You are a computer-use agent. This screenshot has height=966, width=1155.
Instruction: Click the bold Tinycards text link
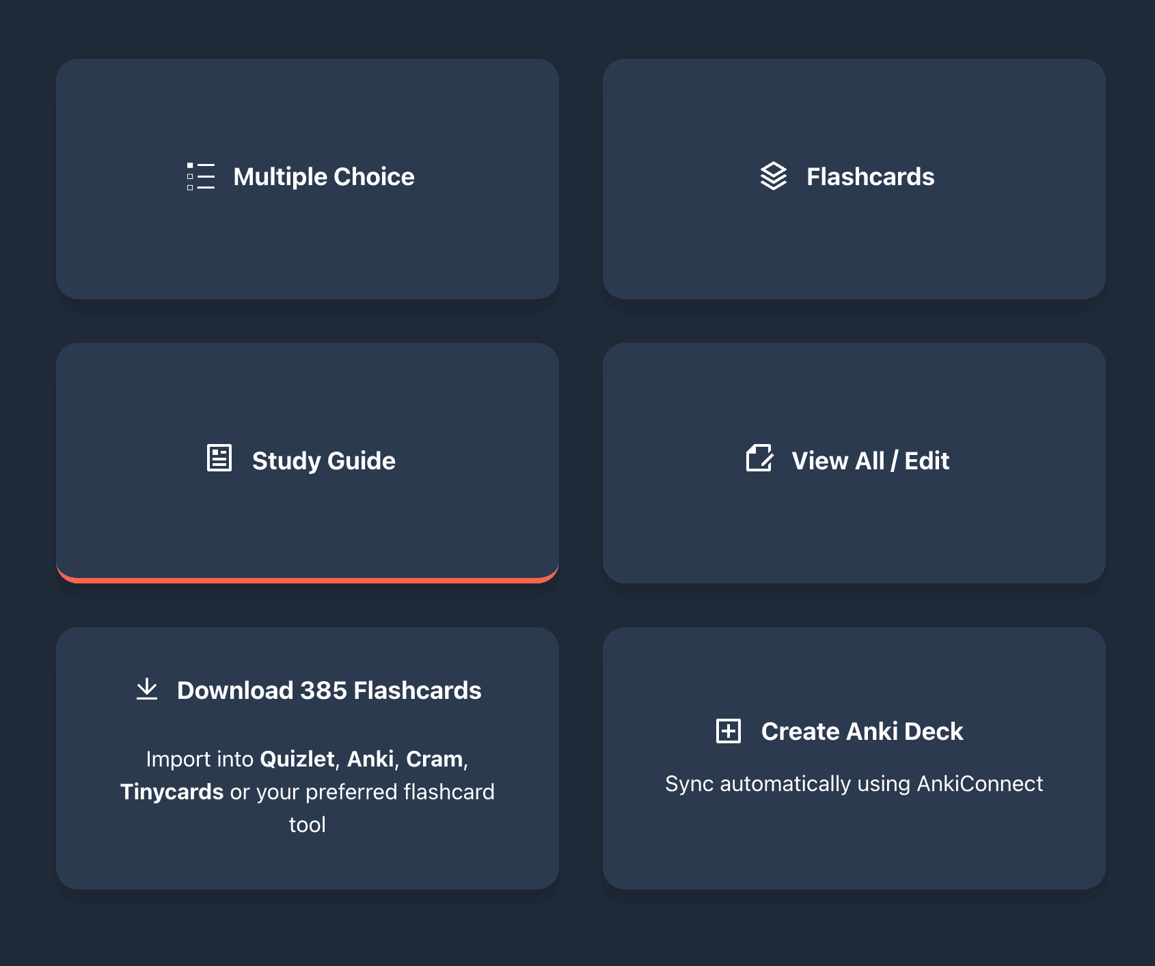click(171, 792)
